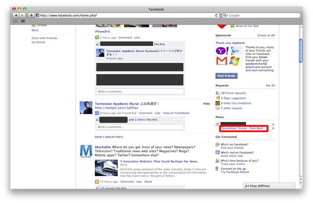Click Share under Mashable post

(x=148, y=182)
